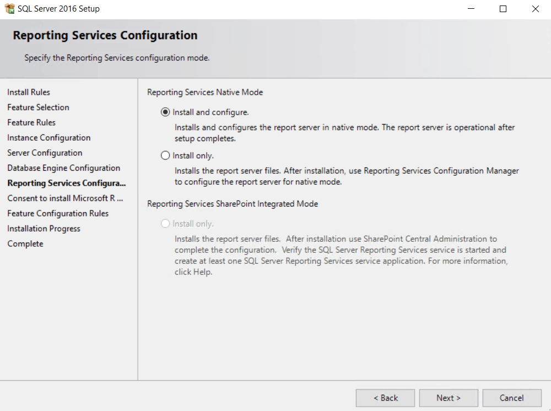Select Installation Progress in the sidebar

click(x=44, y=228)
